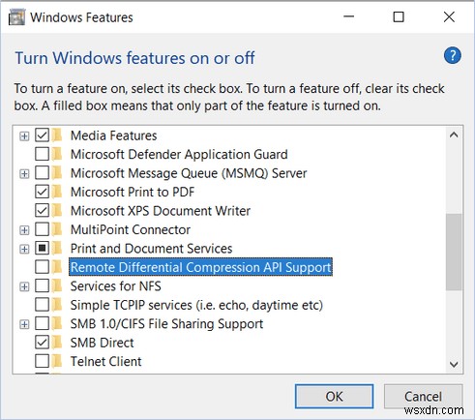The height and width of the screenshot is (420, 475).
Task: Enable Remote Differential Compression API Support checkbox
Action: click(x=42, y=267)
